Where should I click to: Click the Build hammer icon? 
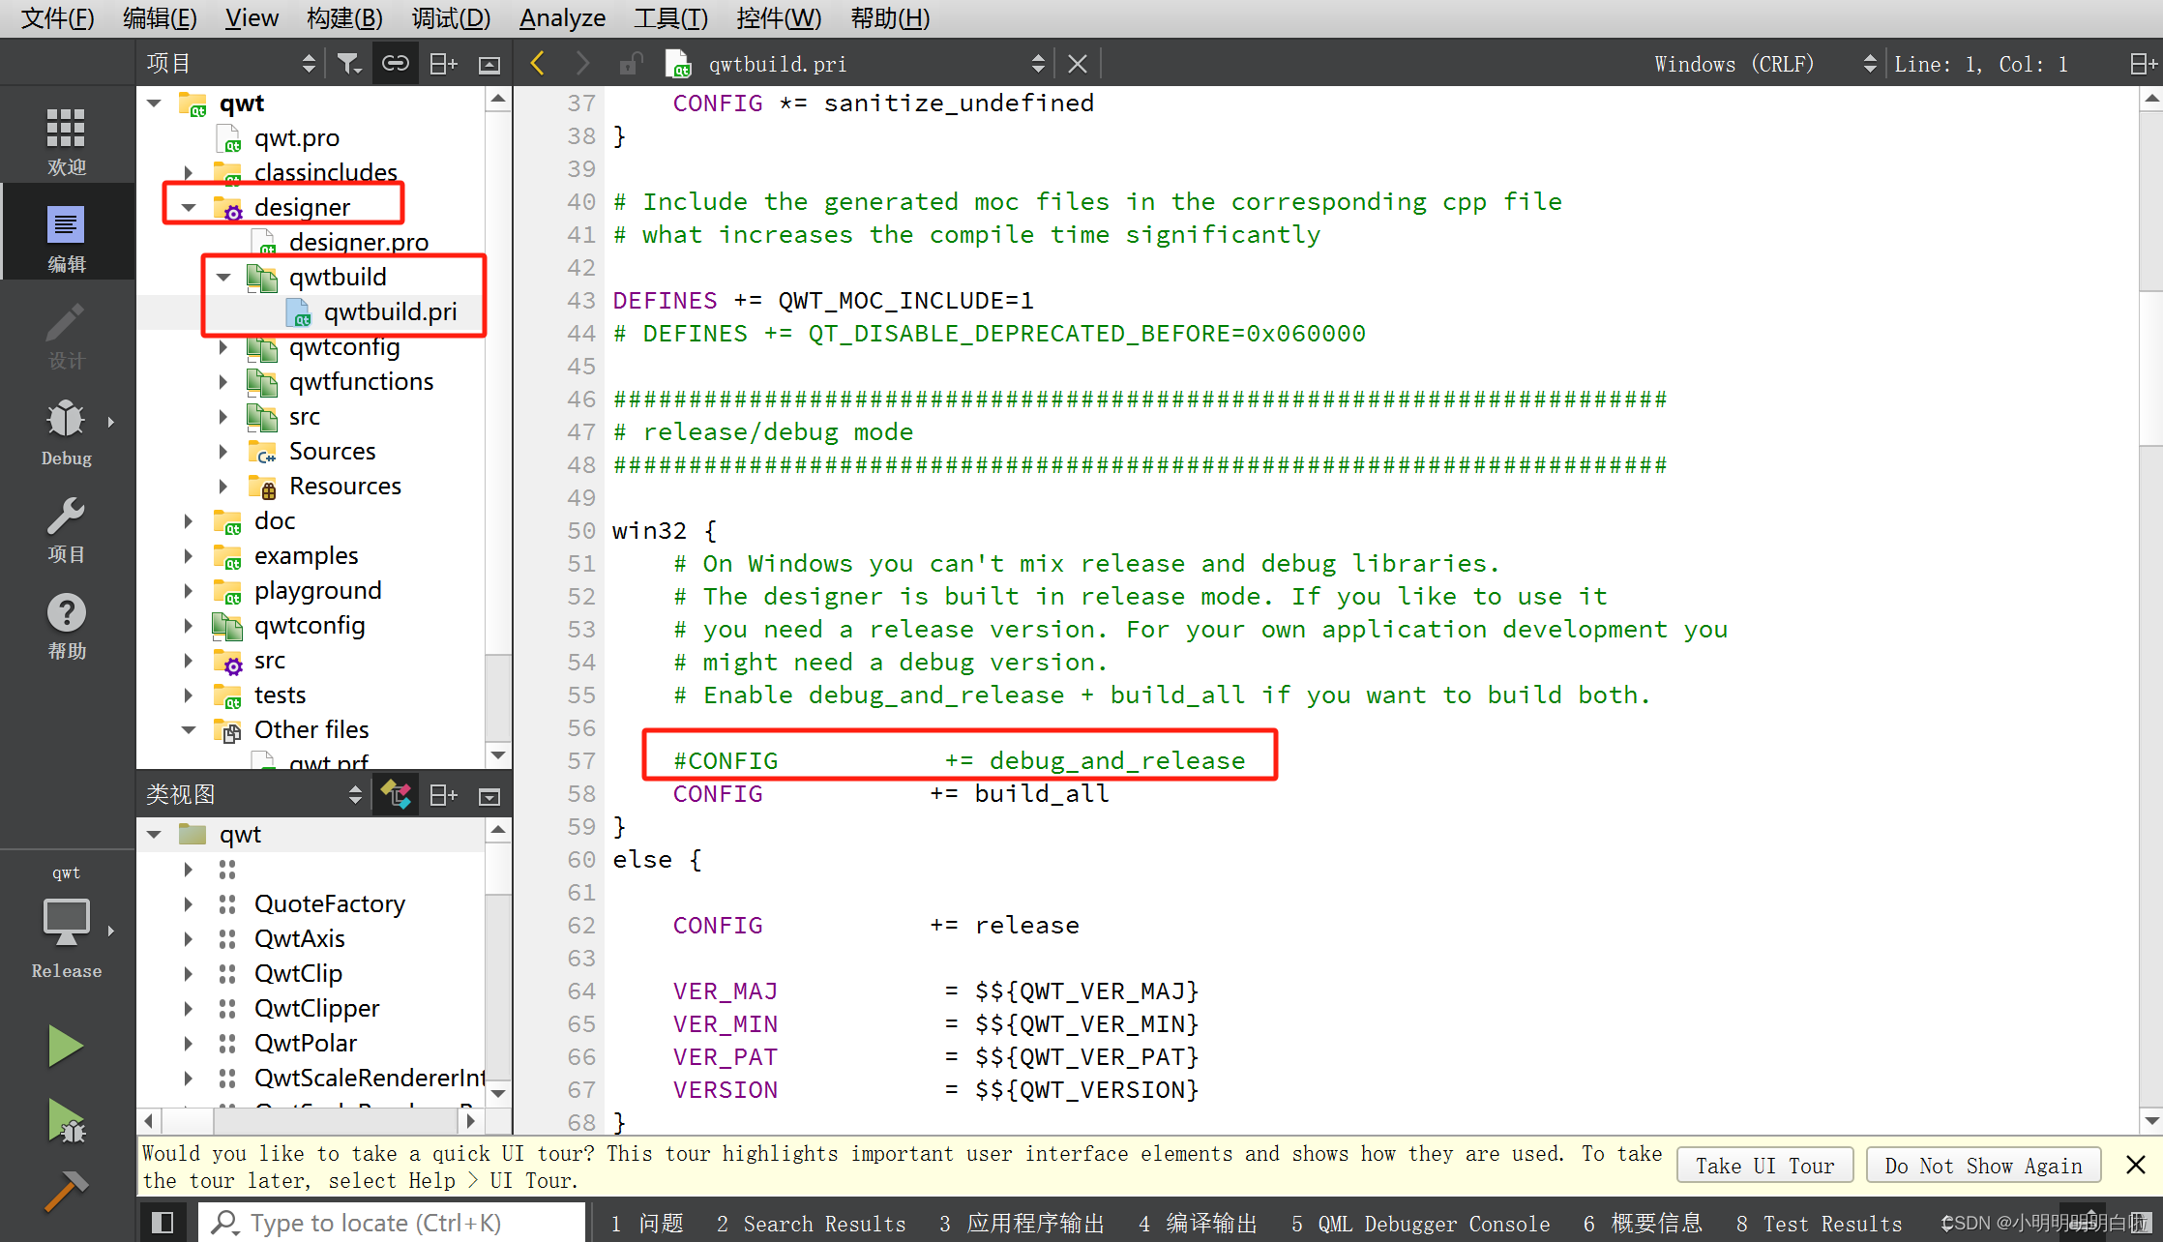[65, 1192]
